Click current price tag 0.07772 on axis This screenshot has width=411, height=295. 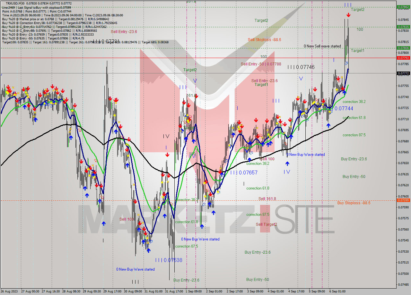(x=403, y=73)
